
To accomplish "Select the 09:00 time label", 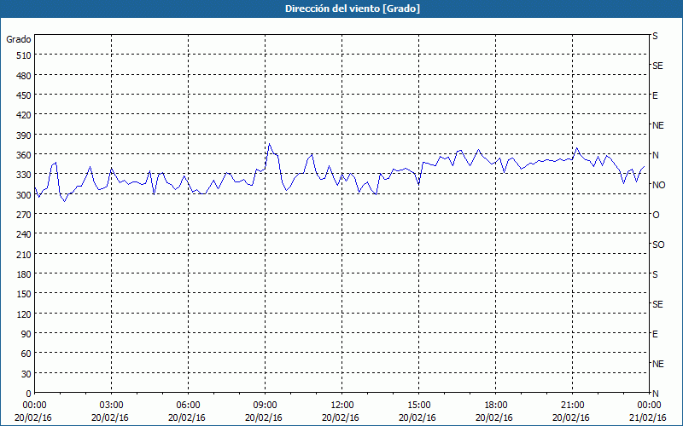I will coord(265,406).
